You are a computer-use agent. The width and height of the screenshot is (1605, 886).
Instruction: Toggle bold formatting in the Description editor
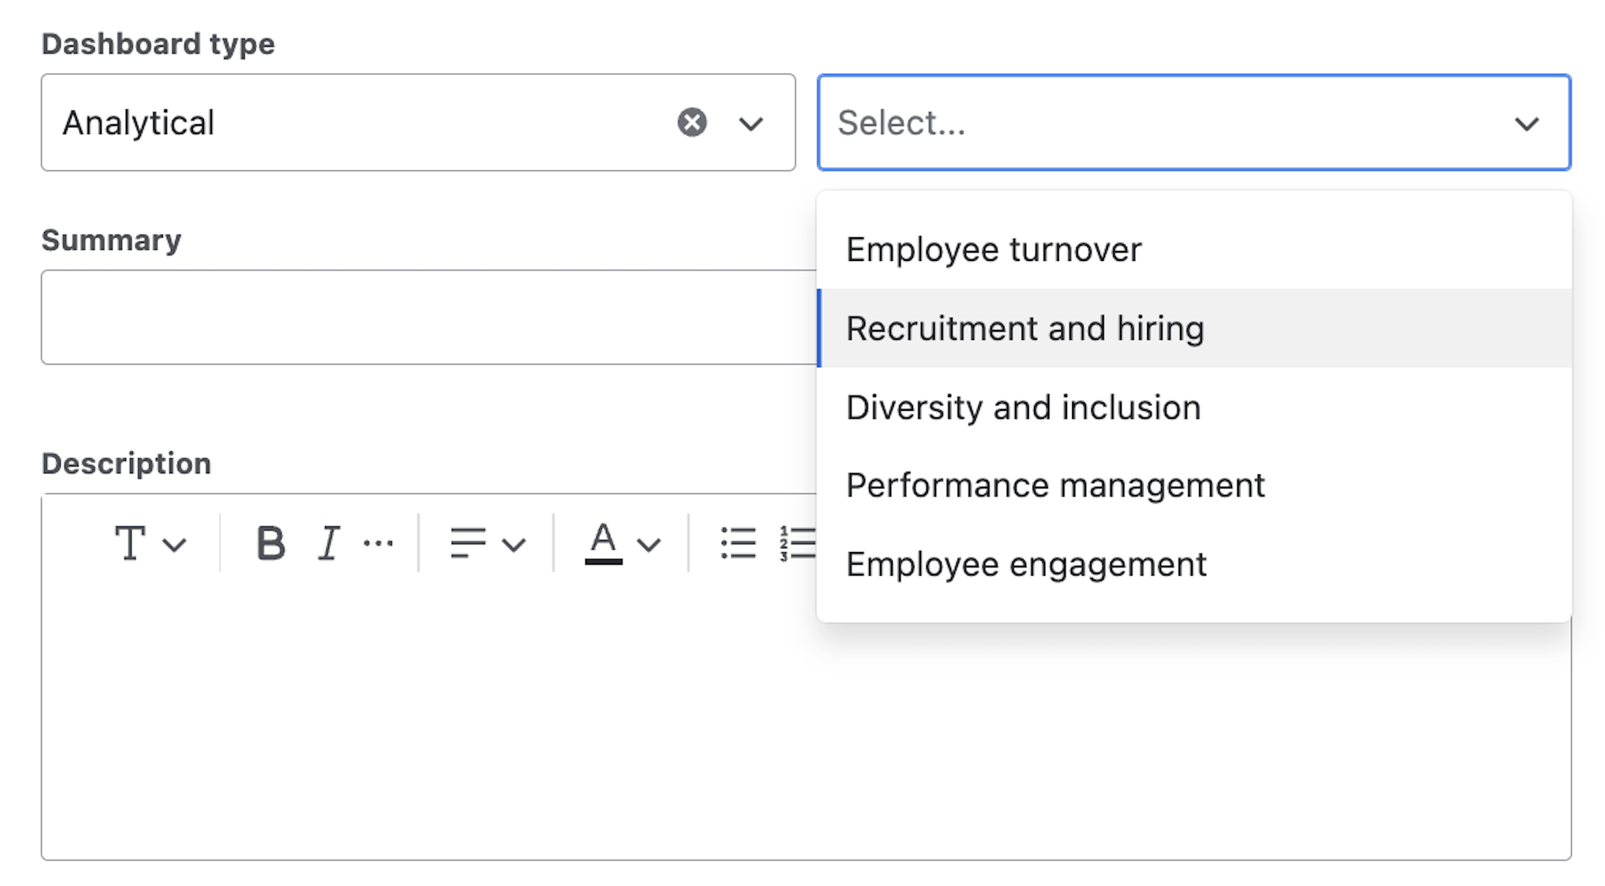270,542
